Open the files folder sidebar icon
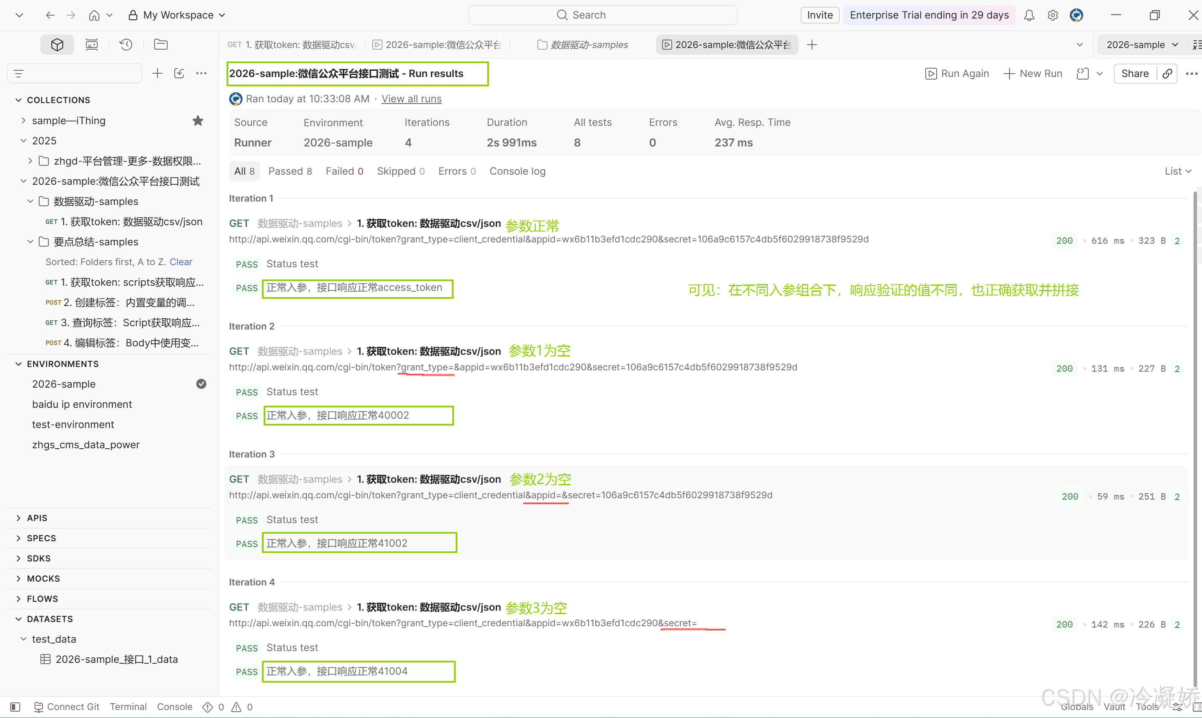The image size is (1202, 718). [161, 45]
